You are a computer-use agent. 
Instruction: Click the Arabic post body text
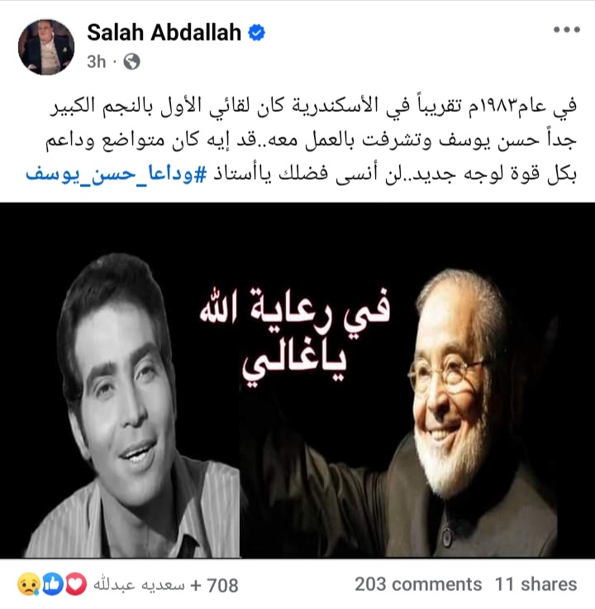(x=301, y=140)
